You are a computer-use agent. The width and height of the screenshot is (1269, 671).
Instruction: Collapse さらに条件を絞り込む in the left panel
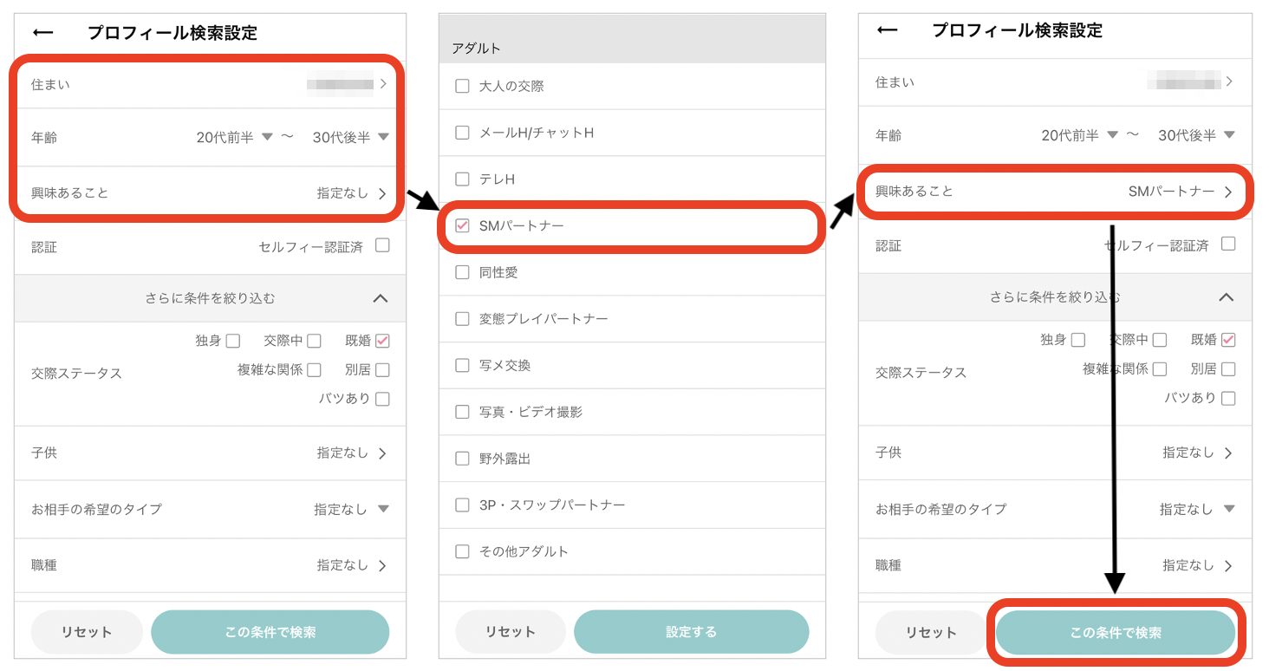(x=380, y=298)
